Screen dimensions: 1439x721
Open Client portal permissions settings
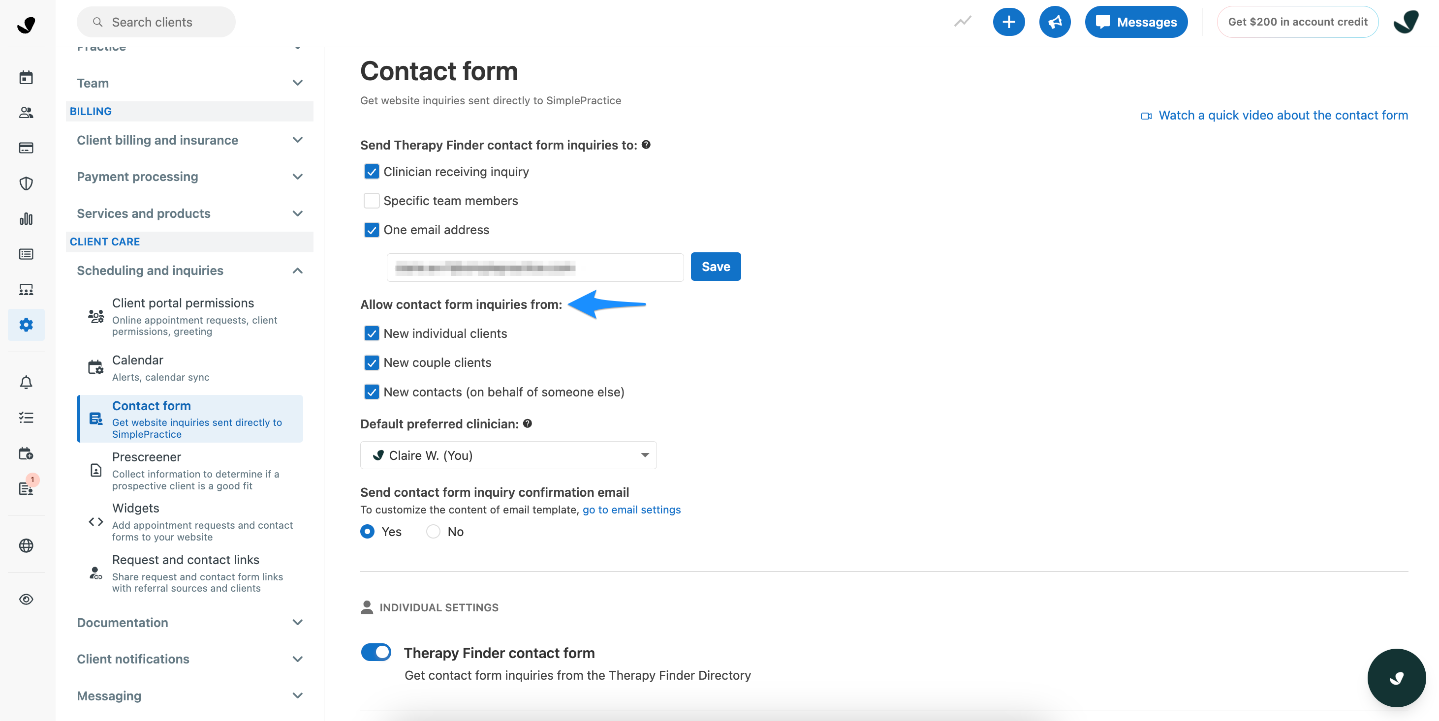[x=190, y=316]
